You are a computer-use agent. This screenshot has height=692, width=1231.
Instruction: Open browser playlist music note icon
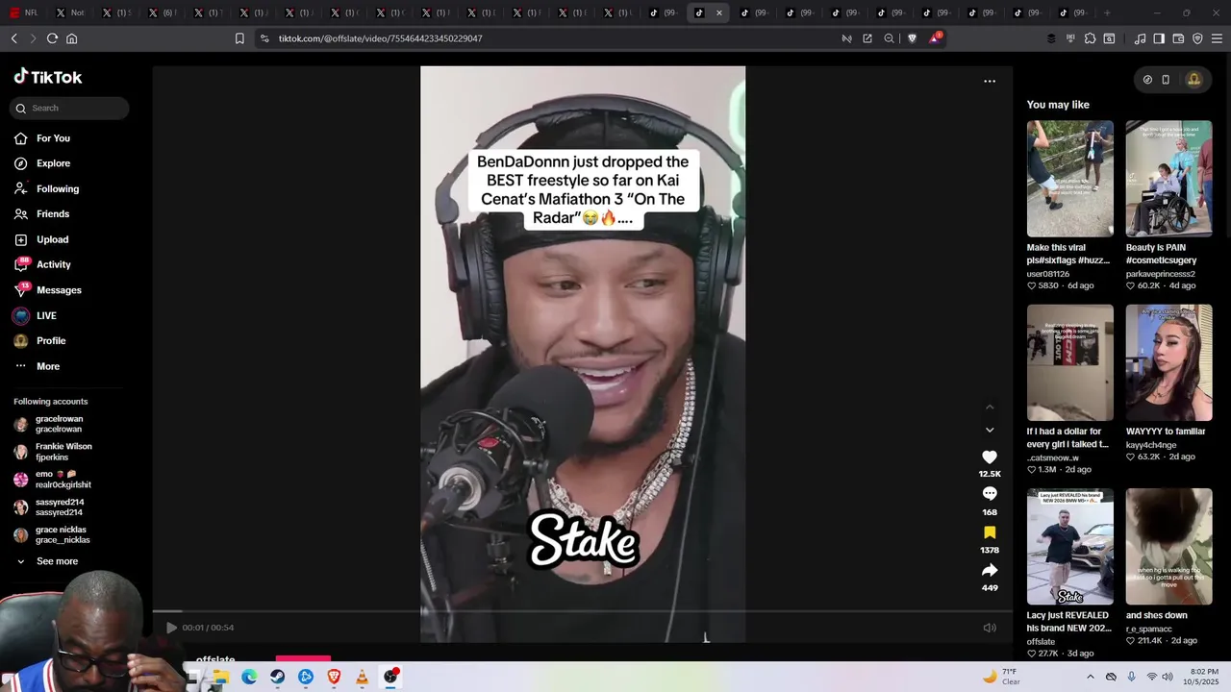[x=1140, y=38]
